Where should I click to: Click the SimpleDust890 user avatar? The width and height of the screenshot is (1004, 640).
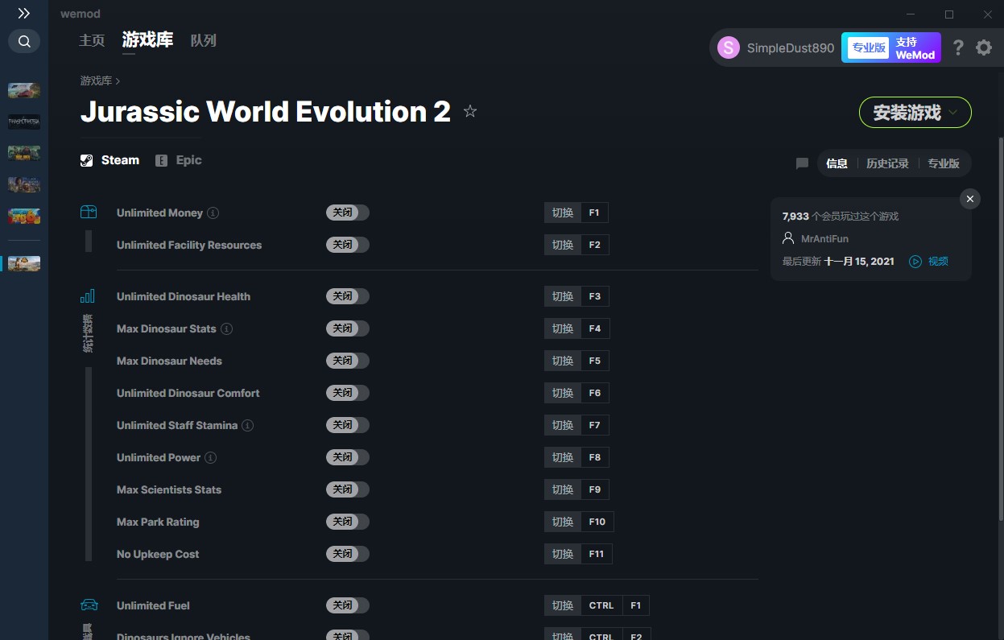(729, 47)
